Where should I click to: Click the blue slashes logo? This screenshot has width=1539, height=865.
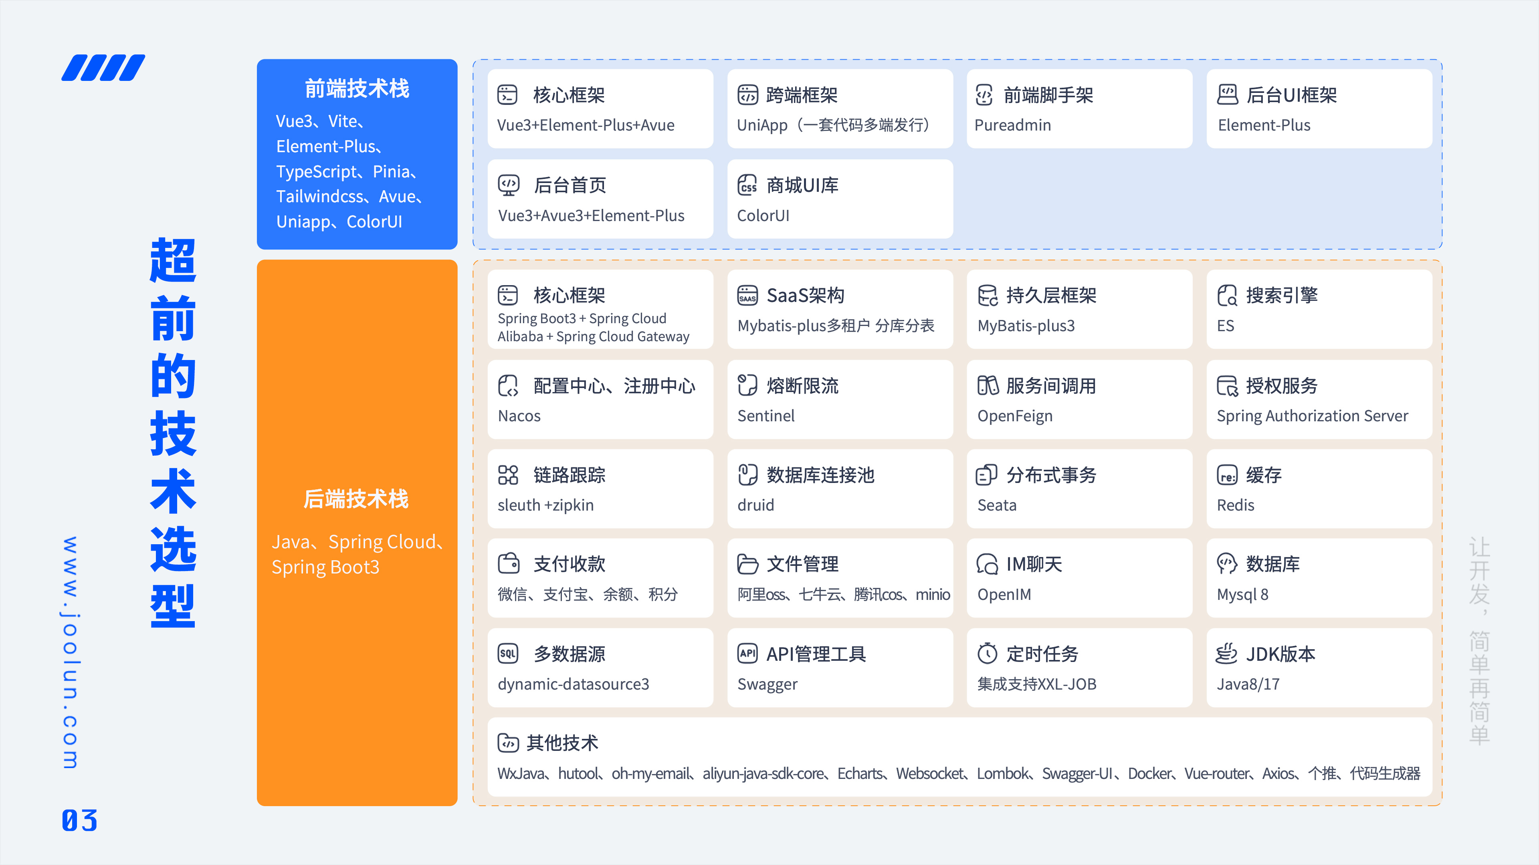(x=103, y=67)
